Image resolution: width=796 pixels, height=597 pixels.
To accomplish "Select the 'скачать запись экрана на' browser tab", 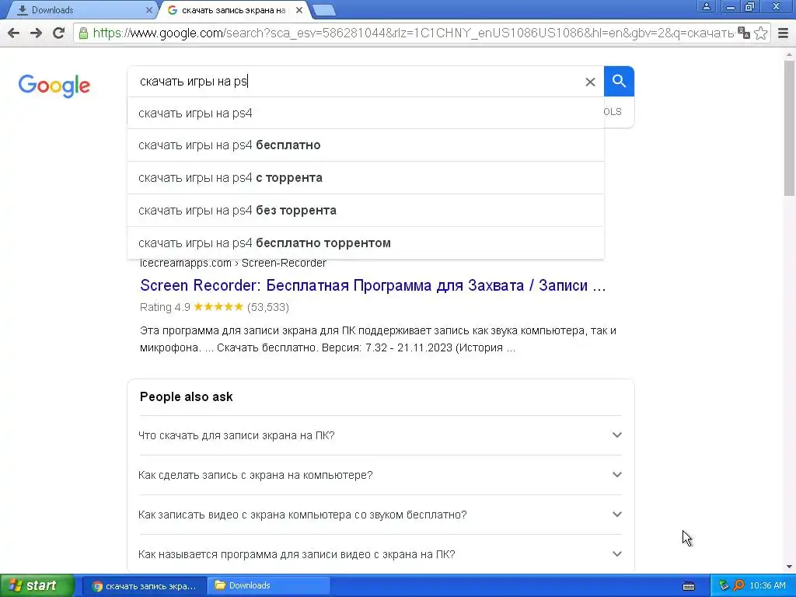I will pos(234,10).
